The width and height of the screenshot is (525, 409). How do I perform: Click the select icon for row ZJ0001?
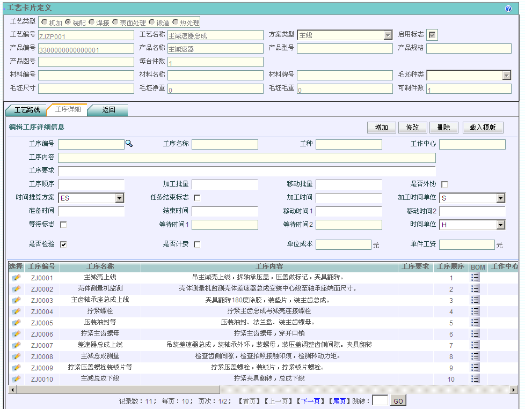(16, 278)
